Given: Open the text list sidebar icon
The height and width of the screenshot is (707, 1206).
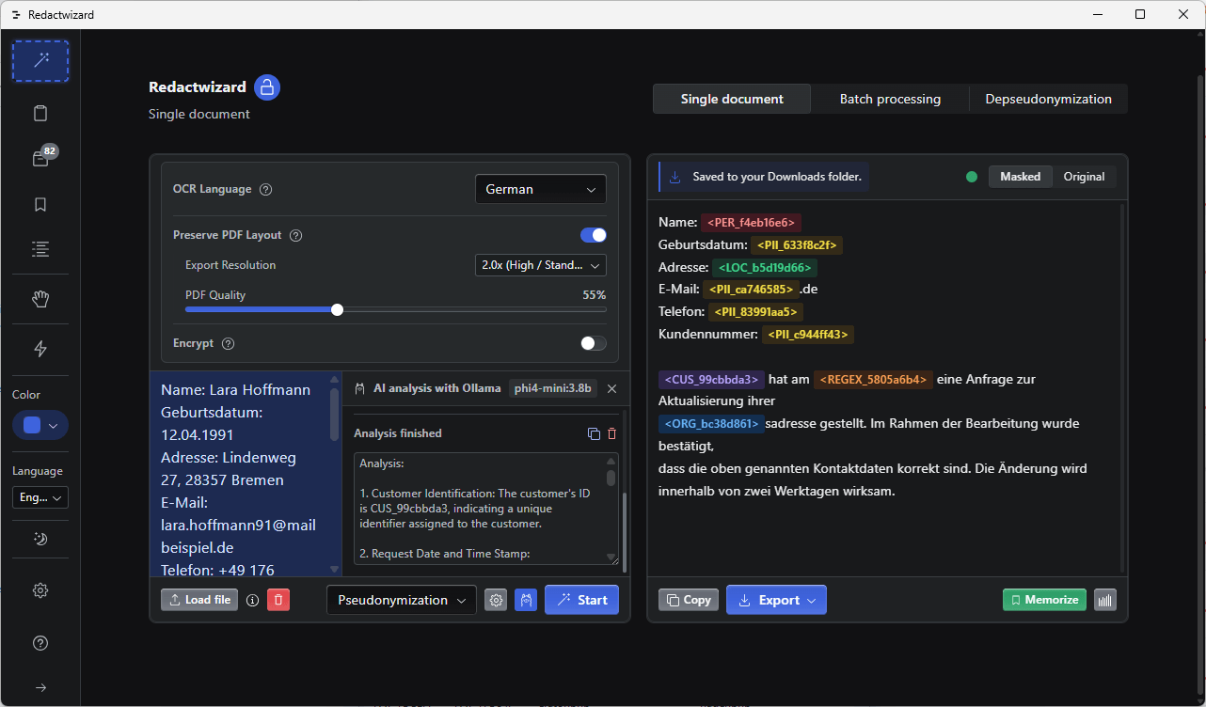Looking at the screenshot, I should pos(40,249).
